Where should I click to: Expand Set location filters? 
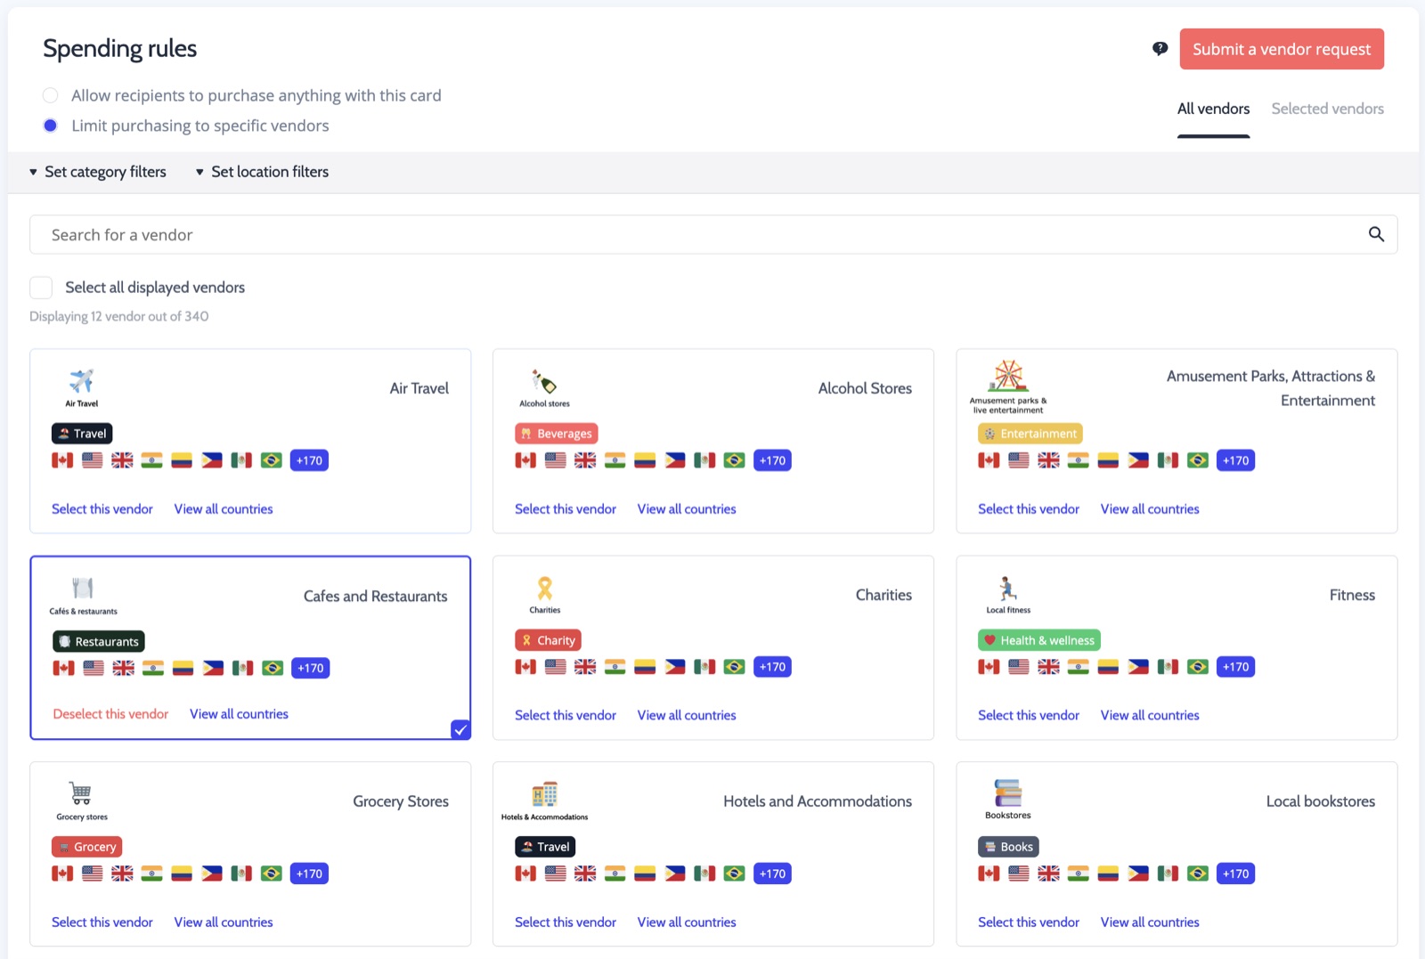point(262,172)
